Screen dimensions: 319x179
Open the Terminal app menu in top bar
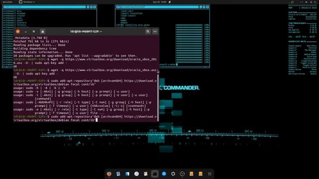[x=27, y=2]
